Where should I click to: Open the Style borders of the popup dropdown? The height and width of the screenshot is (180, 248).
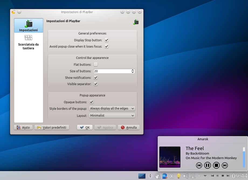click(x=112, y=109)
